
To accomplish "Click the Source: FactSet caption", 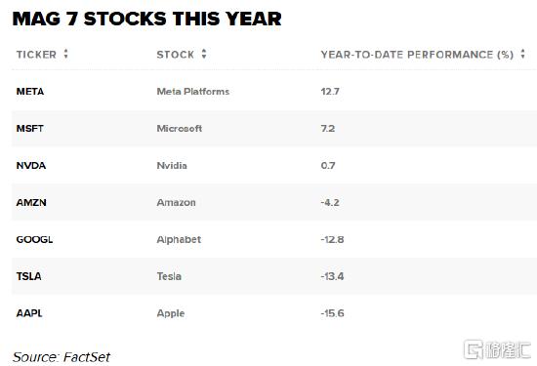I will coord(62,357).
